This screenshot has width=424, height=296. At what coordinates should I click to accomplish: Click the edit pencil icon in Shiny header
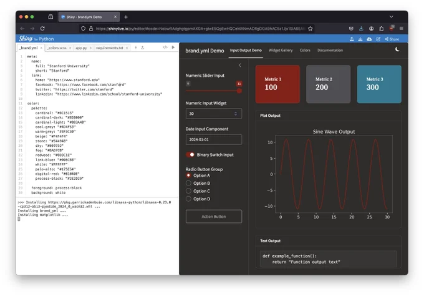pos(378,39)
